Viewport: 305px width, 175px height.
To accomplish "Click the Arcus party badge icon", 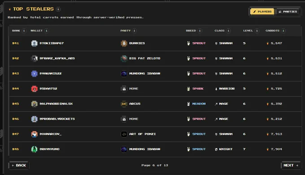I will click(x=124, y=104).
